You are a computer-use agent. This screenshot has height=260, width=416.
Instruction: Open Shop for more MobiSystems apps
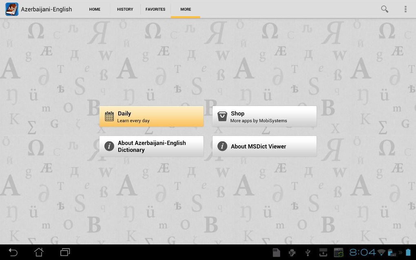pyautogui.click(x=265, y=117)
